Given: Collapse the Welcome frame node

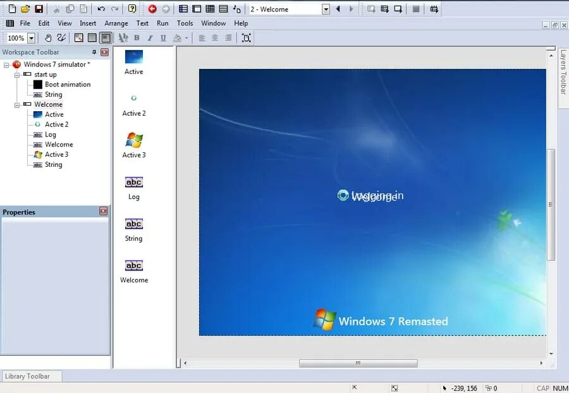Looking at the screenshot, I should click(x=16, y=105).
